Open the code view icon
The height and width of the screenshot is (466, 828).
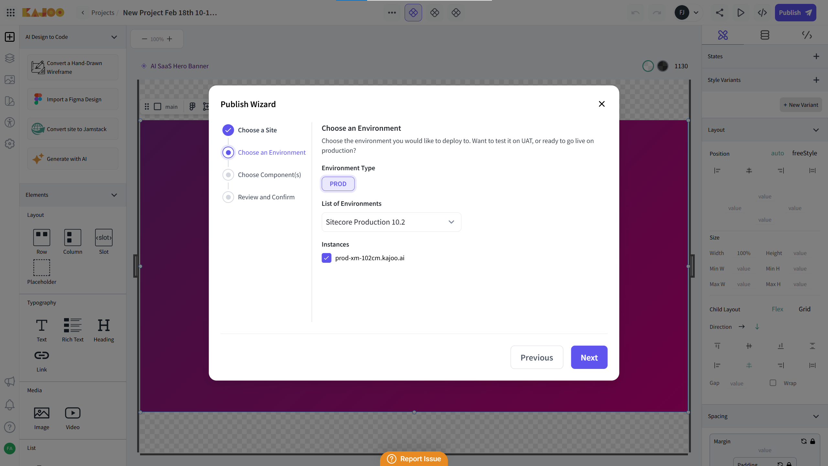[762, 13]
